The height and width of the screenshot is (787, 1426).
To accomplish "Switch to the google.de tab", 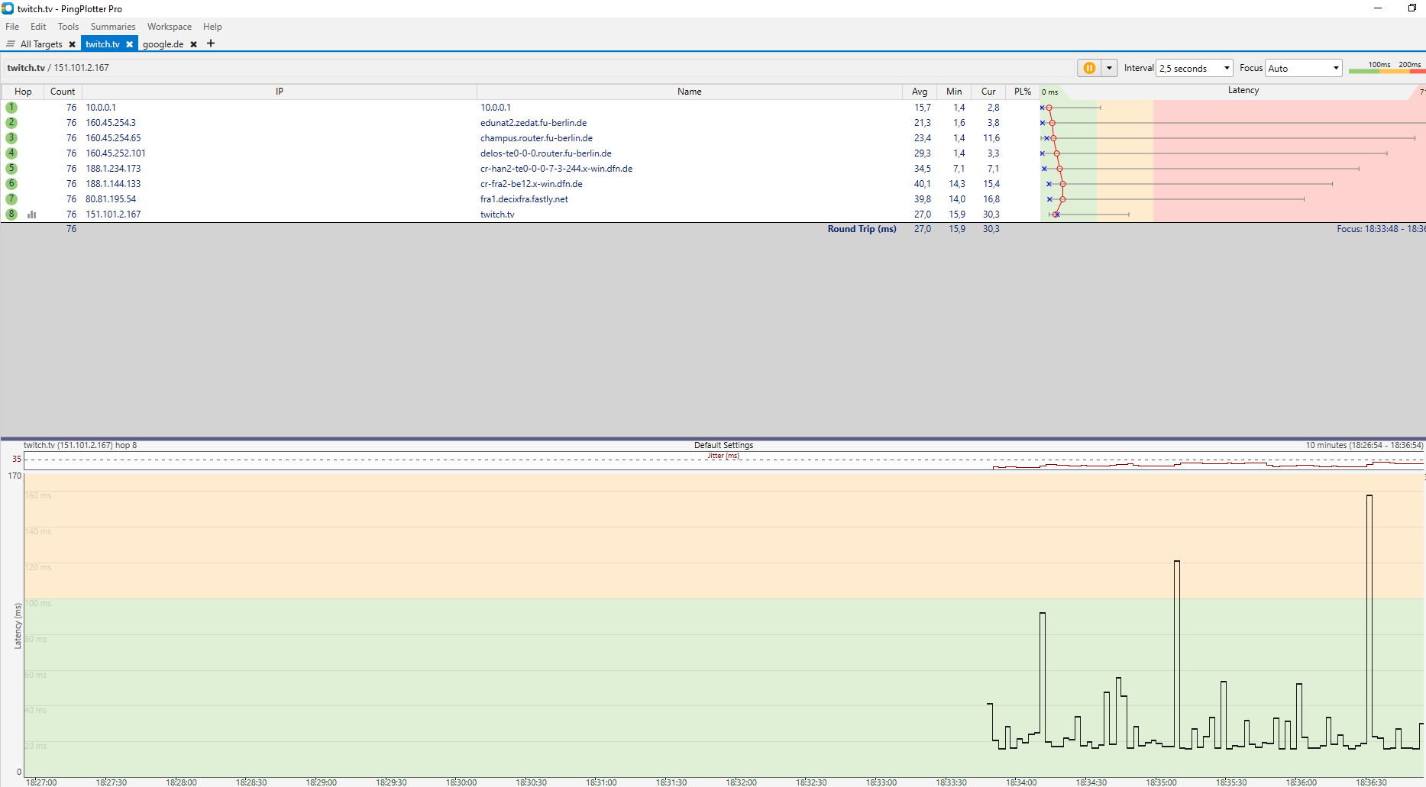I will pos(163,44).
